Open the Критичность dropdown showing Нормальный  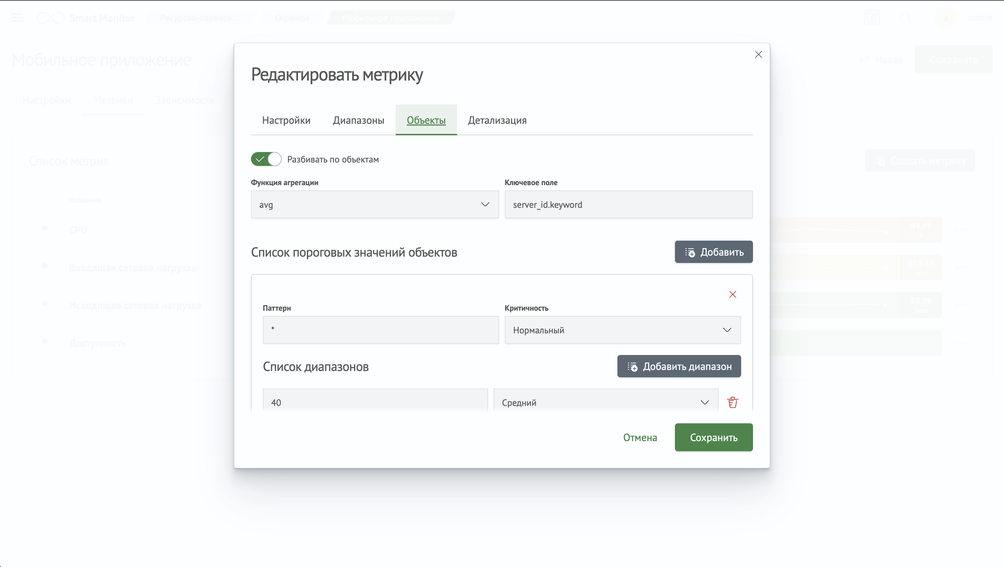622,330
